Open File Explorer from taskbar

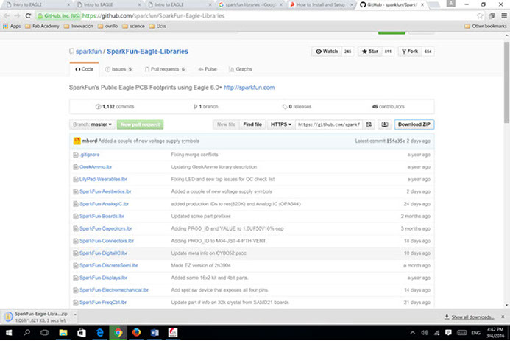click(x=63, y=333)
